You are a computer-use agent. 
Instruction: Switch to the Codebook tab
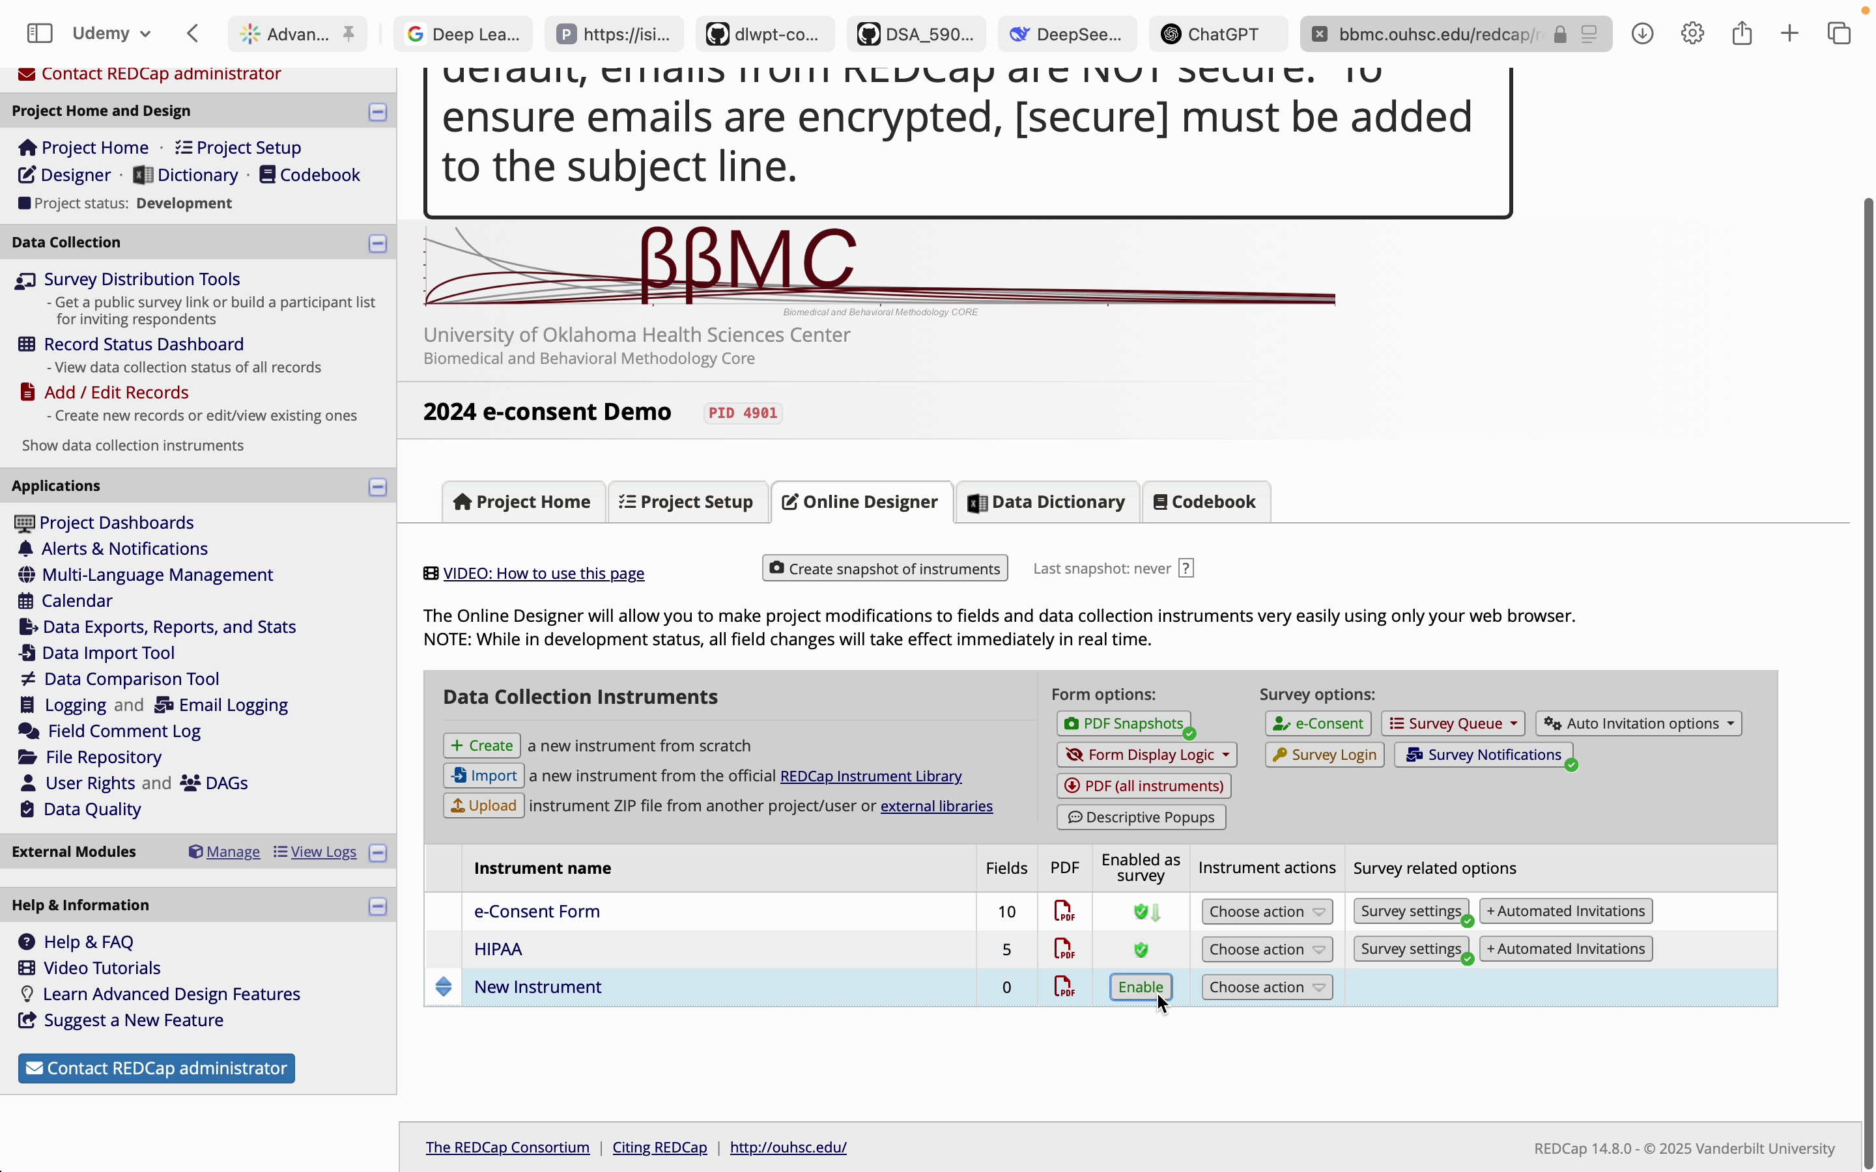pos(1206,502)
